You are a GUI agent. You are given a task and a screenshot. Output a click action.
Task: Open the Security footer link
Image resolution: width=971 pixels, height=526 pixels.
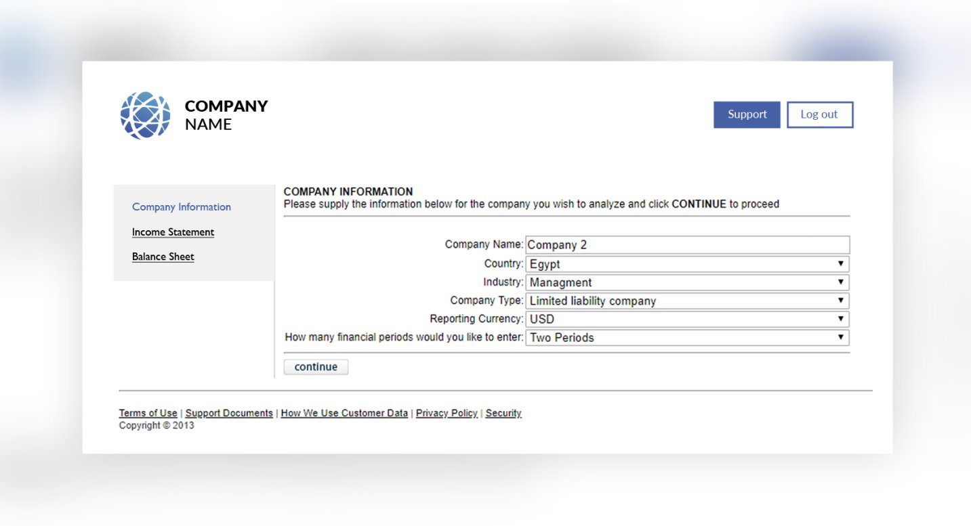pyautogui.click(x=503, y=413)
